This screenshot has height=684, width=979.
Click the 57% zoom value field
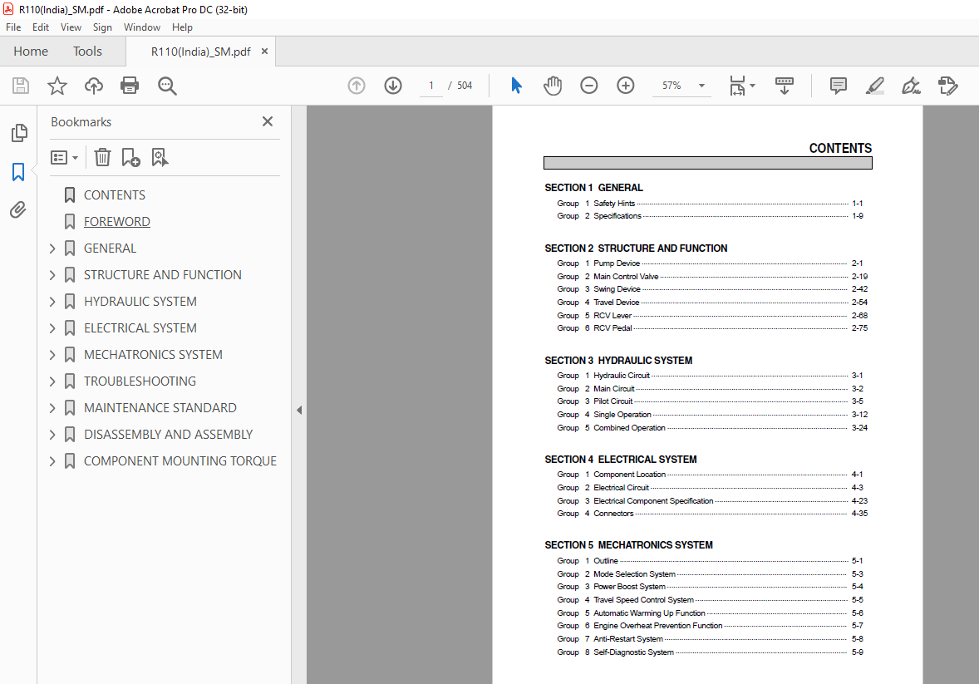tap(672, 86)
